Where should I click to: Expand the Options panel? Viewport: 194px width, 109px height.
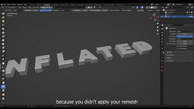click(179, 58)
